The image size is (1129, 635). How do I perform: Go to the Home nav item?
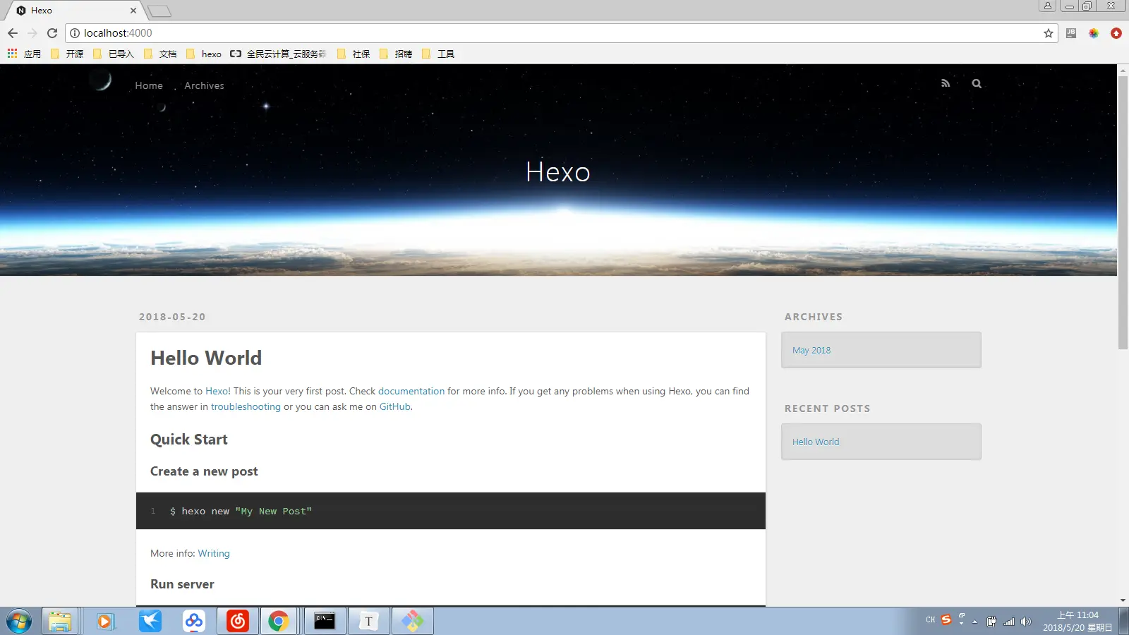pyautogui.click(x=149, y=85)
